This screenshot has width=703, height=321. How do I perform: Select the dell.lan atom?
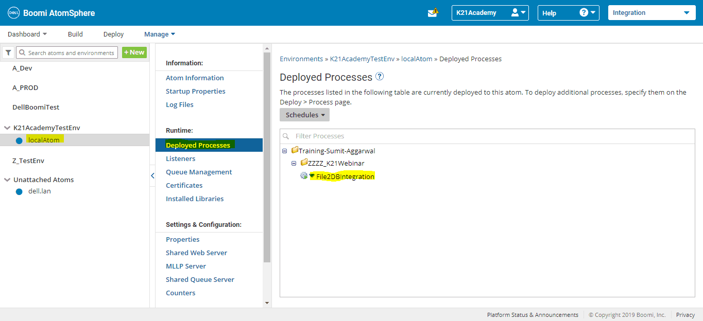pos(40,191)
